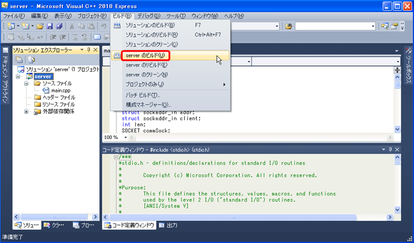Expand the 外部依存関係 folder node
Viewport: 414px width, 243px height.
point(26,111)
